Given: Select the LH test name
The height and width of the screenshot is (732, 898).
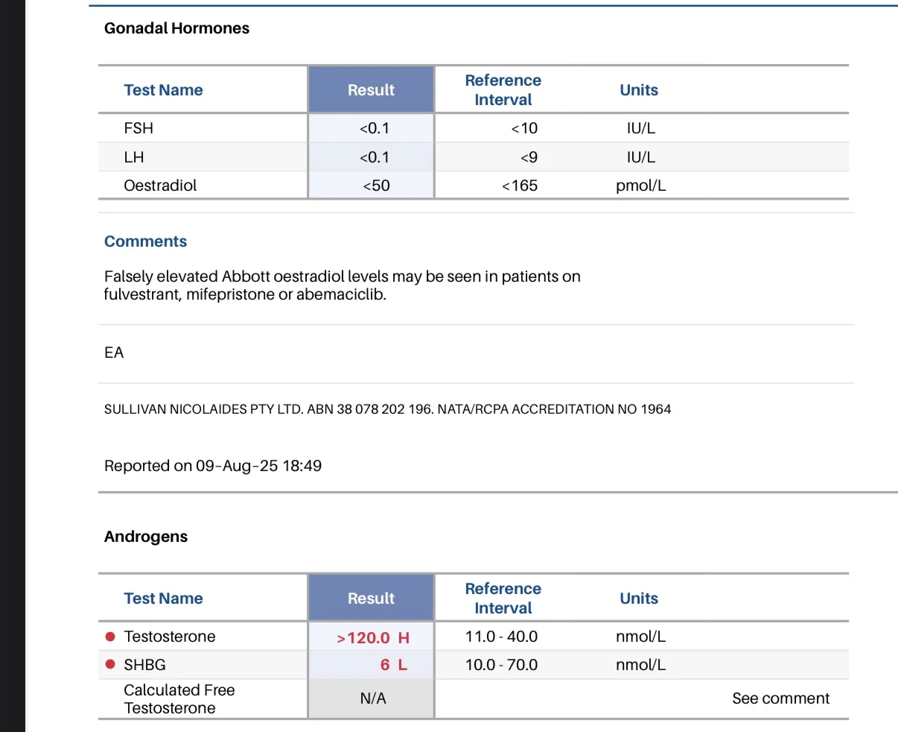Looking at the screenshot, I should [x=134, y=157].
